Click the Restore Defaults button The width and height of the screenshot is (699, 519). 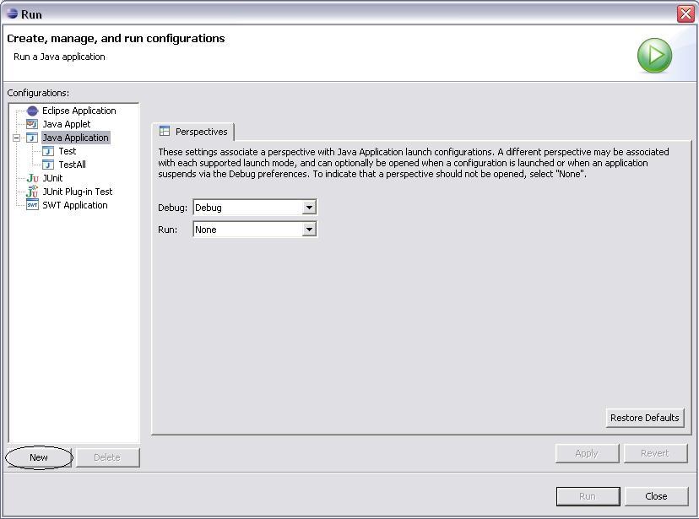click(644, 418)
